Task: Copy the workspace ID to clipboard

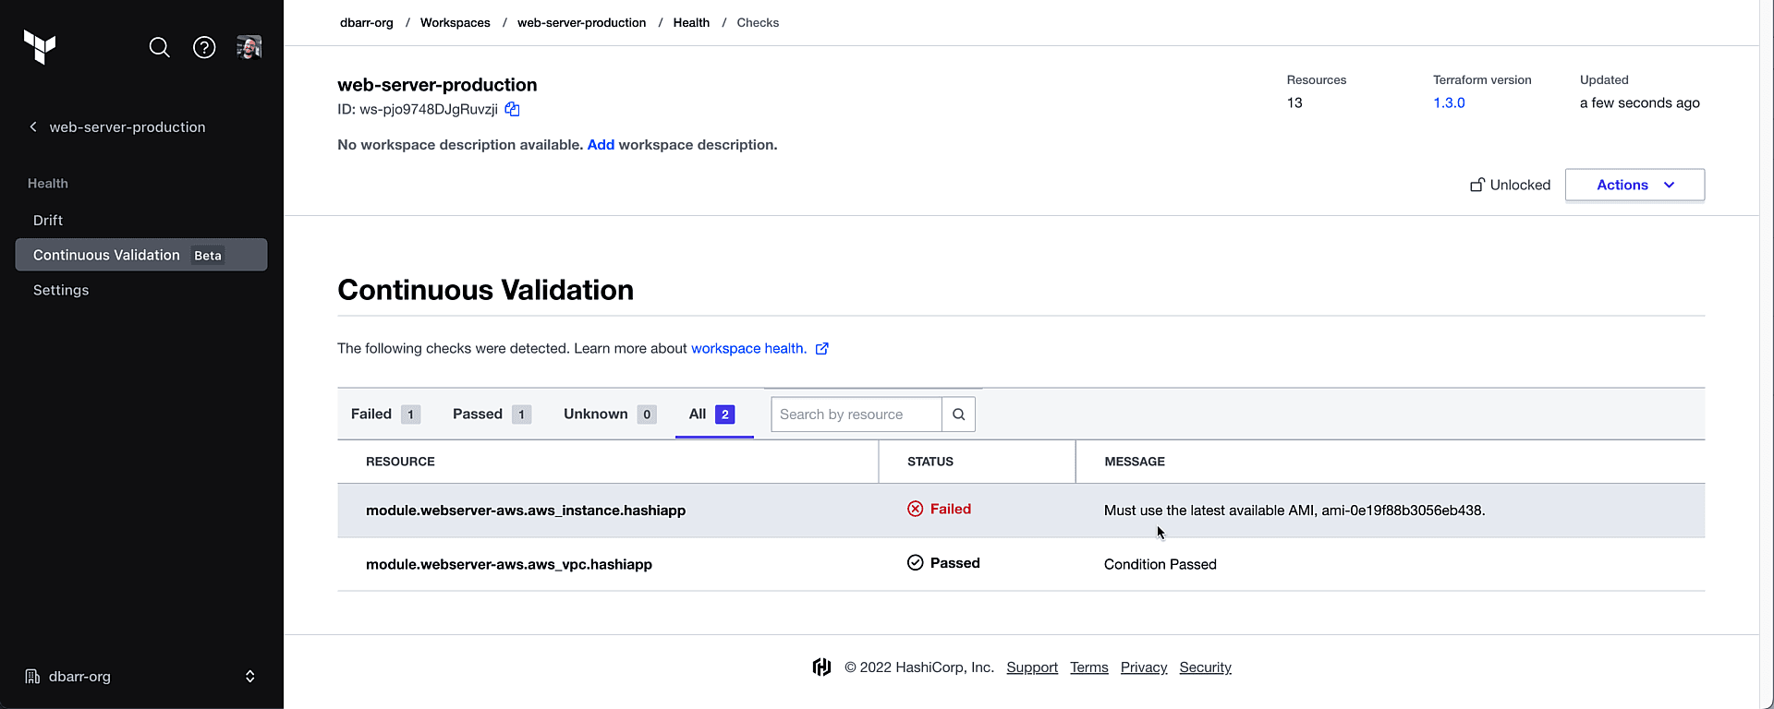Action: click(x=512, y=109)
